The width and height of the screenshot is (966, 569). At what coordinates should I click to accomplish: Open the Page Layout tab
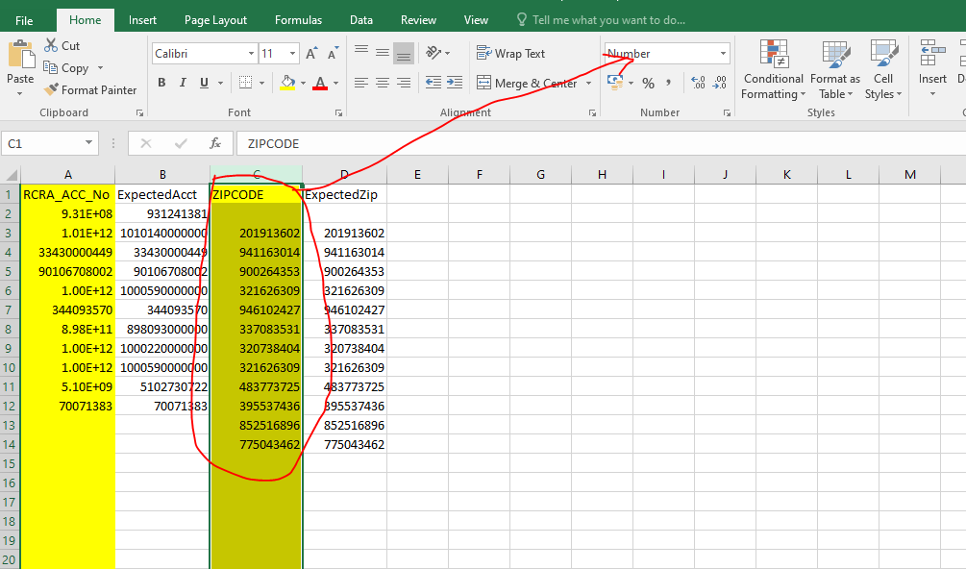215,18
